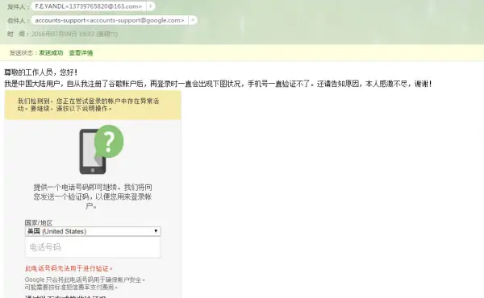Click the body line starting 我是中国大陆用户
The image size is (484, 298).
tap(218, 84)
